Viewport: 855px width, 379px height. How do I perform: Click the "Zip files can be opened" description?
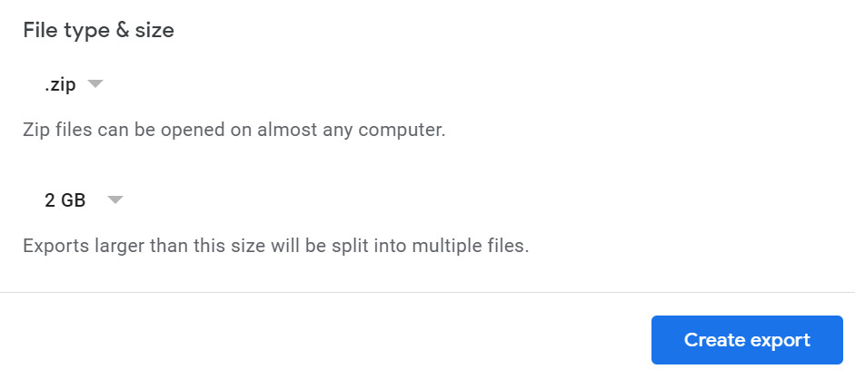pos(234,130)
